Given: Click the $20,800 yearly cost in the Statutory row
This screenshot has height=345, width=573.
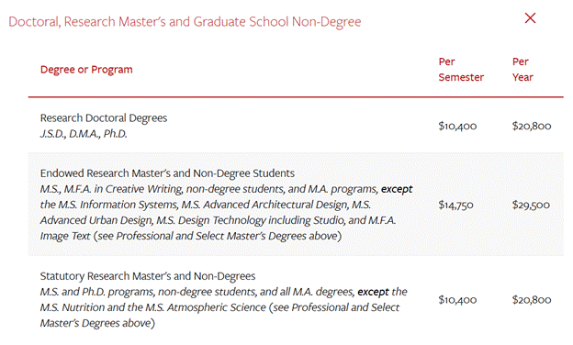Looking at the screenshot, I should coord(532,300).
